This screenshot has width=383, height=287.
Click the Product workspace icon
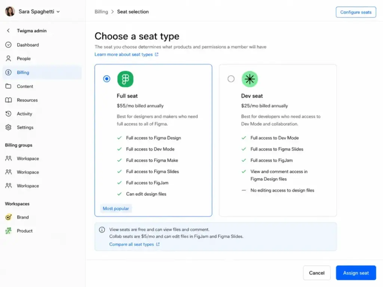(x=8, y=231)
